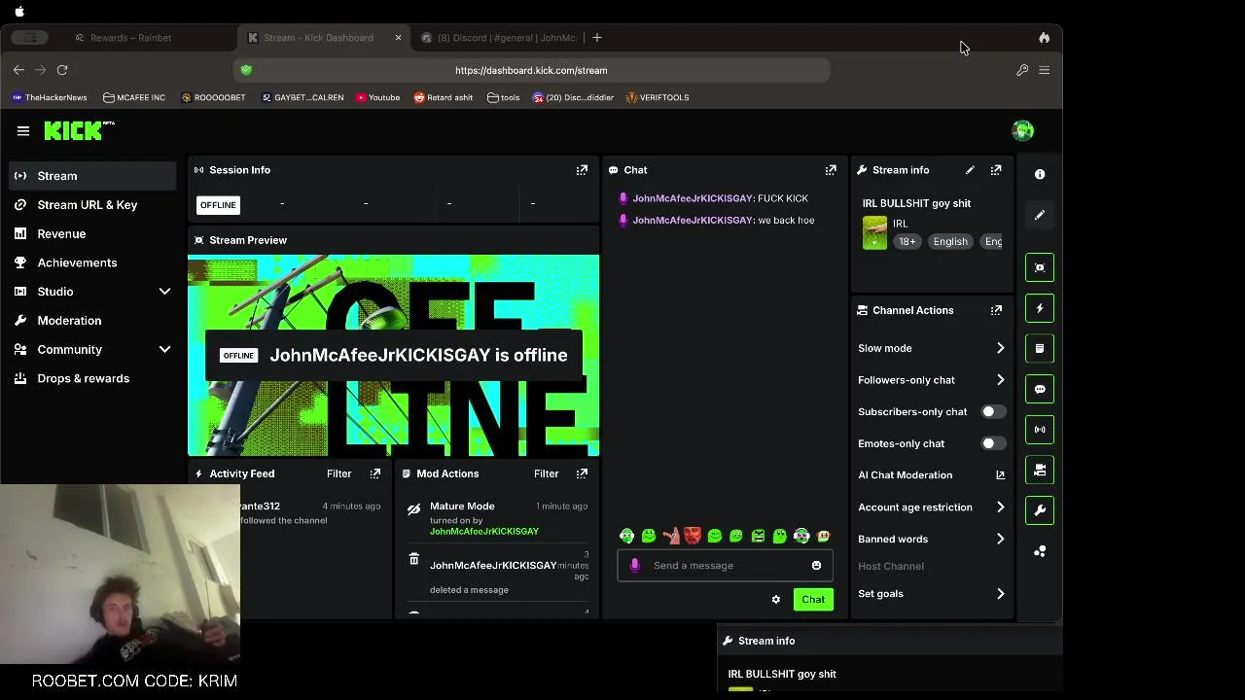
Task: Focus the dashboard.kick.com address bar
Action: pos(531,70)
